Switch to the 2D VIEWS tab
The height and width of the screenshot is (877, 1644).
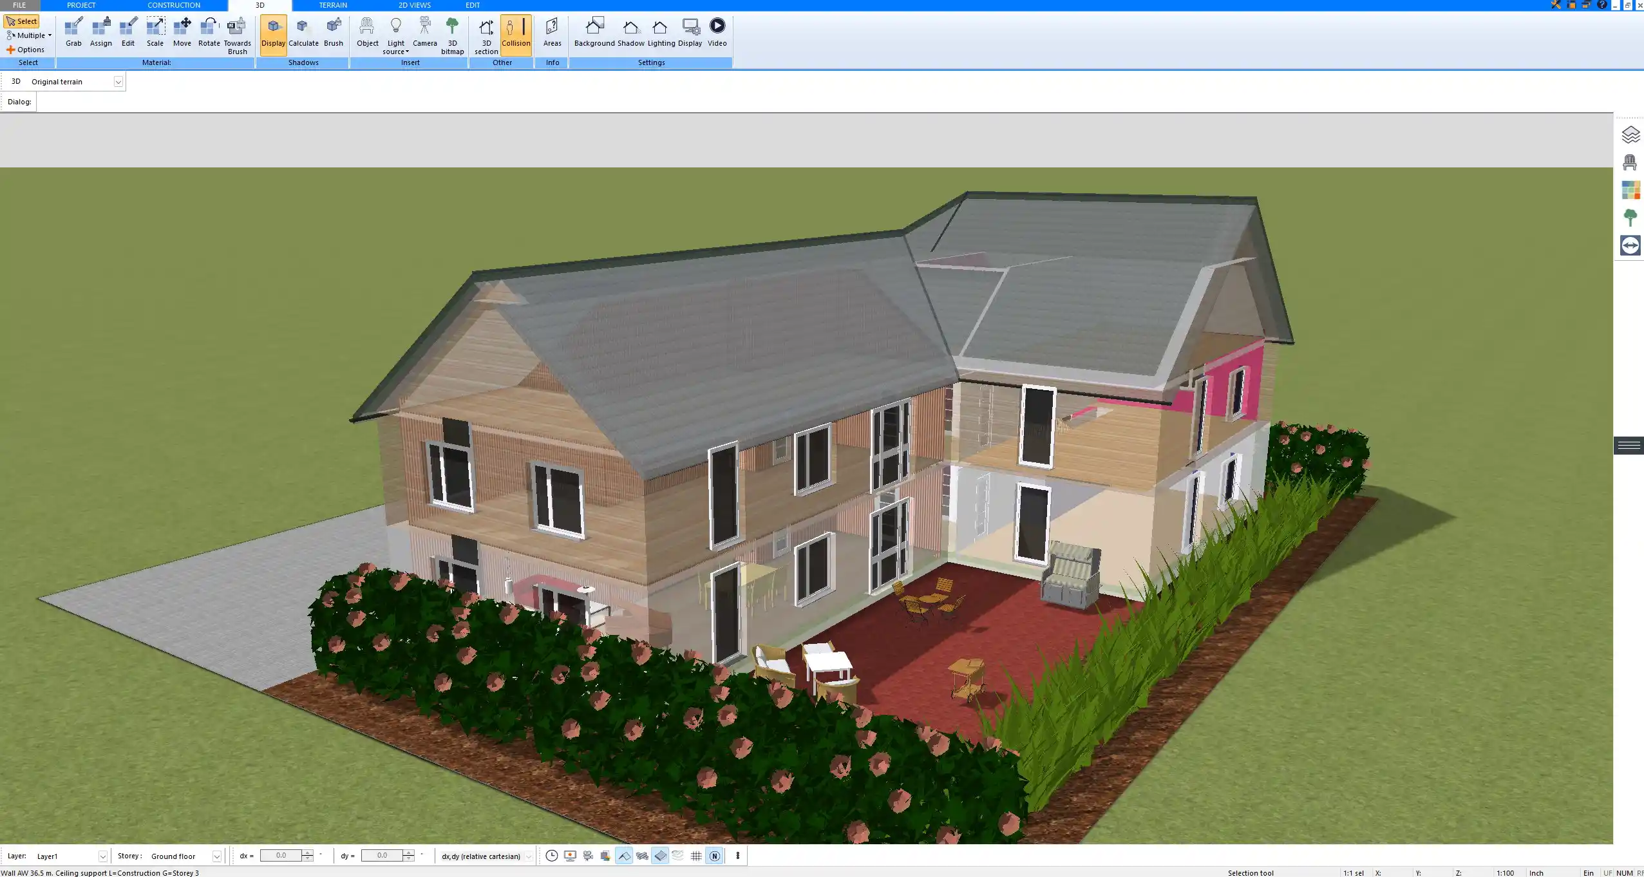tap(414, 5)
